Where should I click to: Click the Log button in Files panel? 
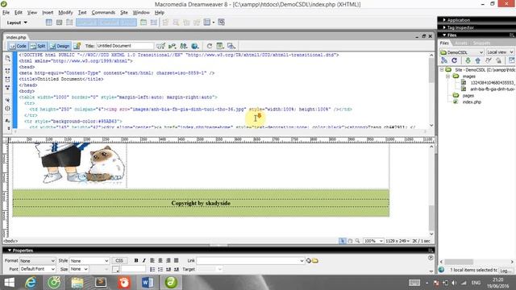(x=506, y=271)
